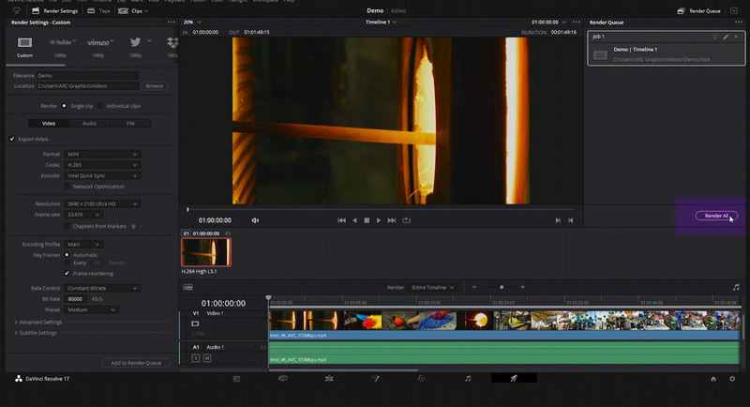Toggle timeline view options icon
The width and height of the screenshot is (750, 407).
tap(188, 288)
